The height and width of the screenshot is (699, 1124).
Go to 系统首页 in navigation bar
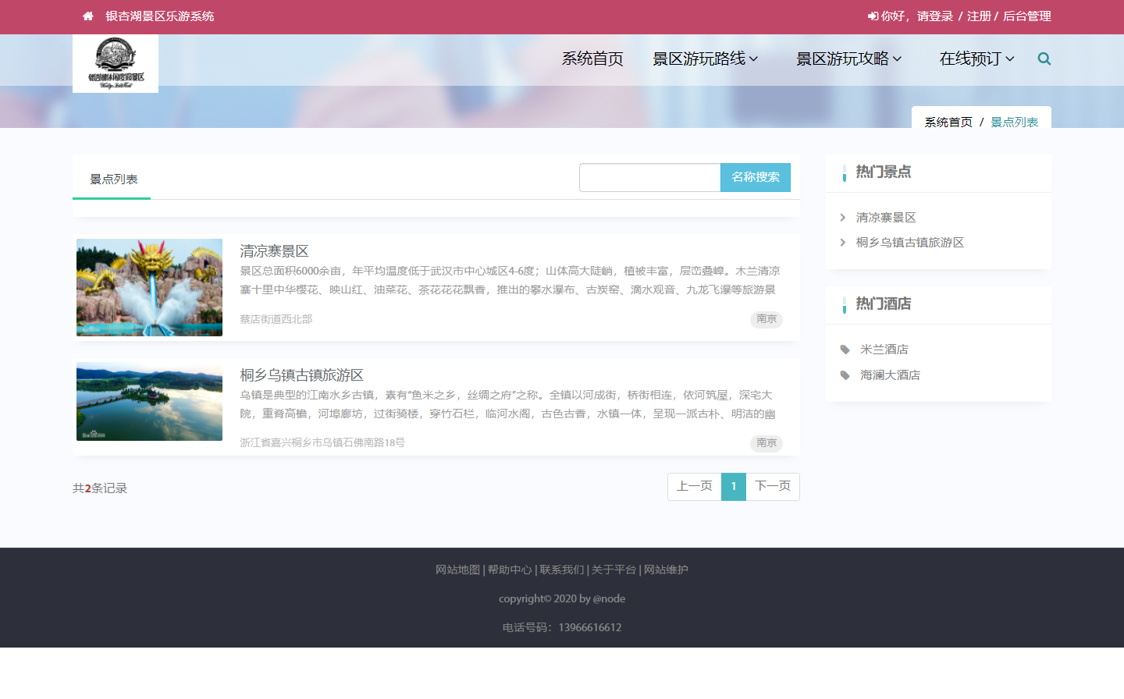point(592,59)
